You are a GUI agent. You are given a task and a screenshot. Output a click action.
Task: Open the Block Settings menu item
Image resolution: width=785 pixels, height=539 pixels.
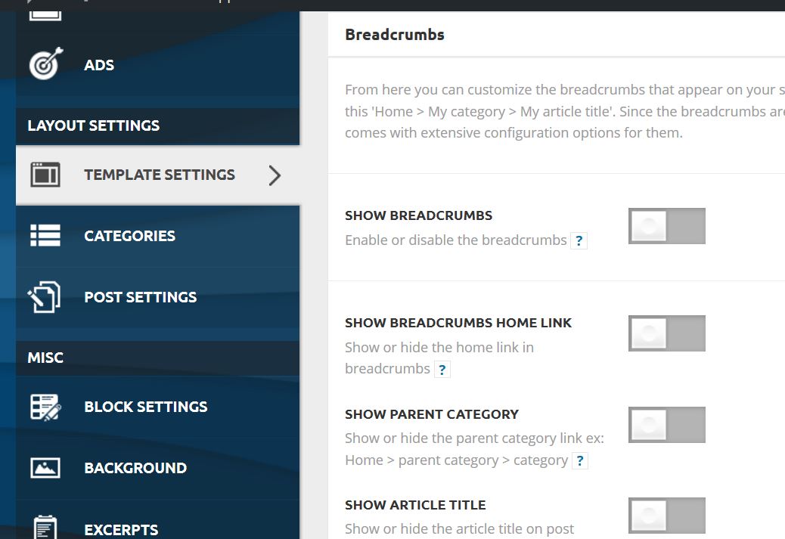[x=158, y=407]
